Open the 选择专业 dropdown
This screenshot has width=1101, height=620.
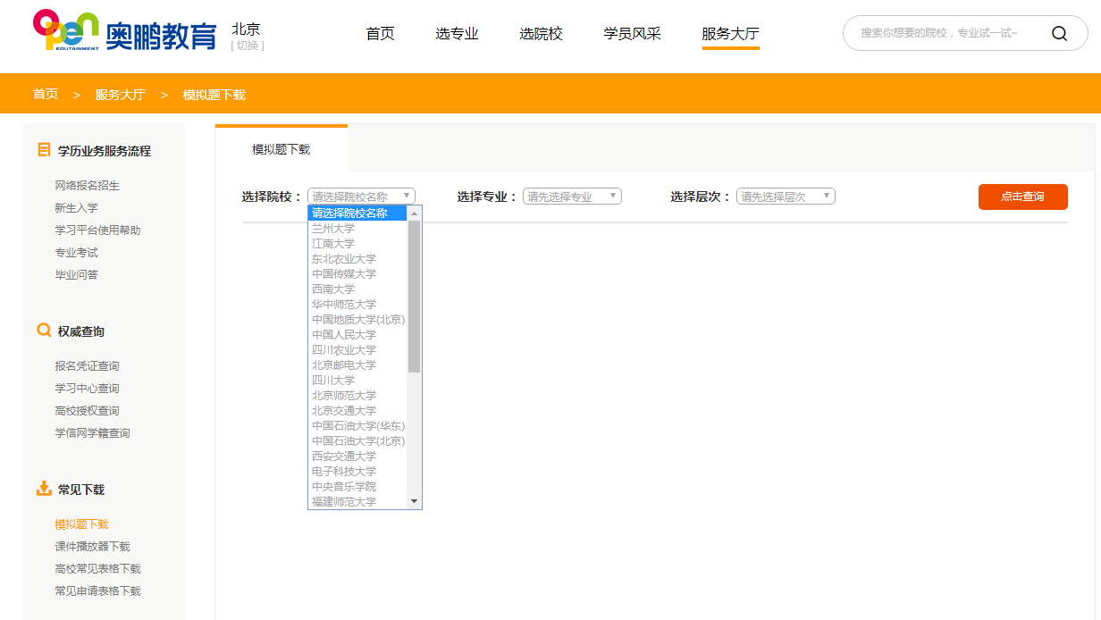[571, 196]
